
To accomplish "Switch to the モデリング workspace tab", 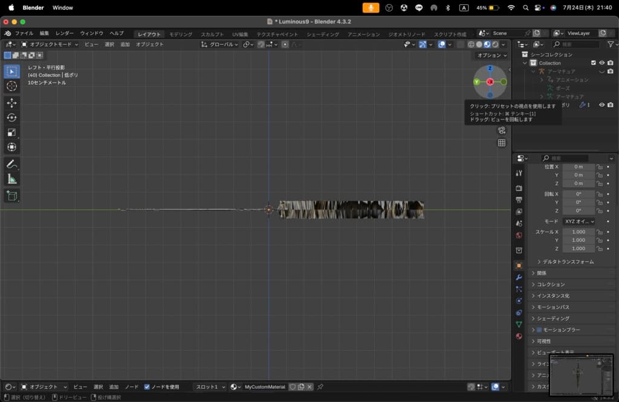I will pyautogui.click(x=181, y=34).
